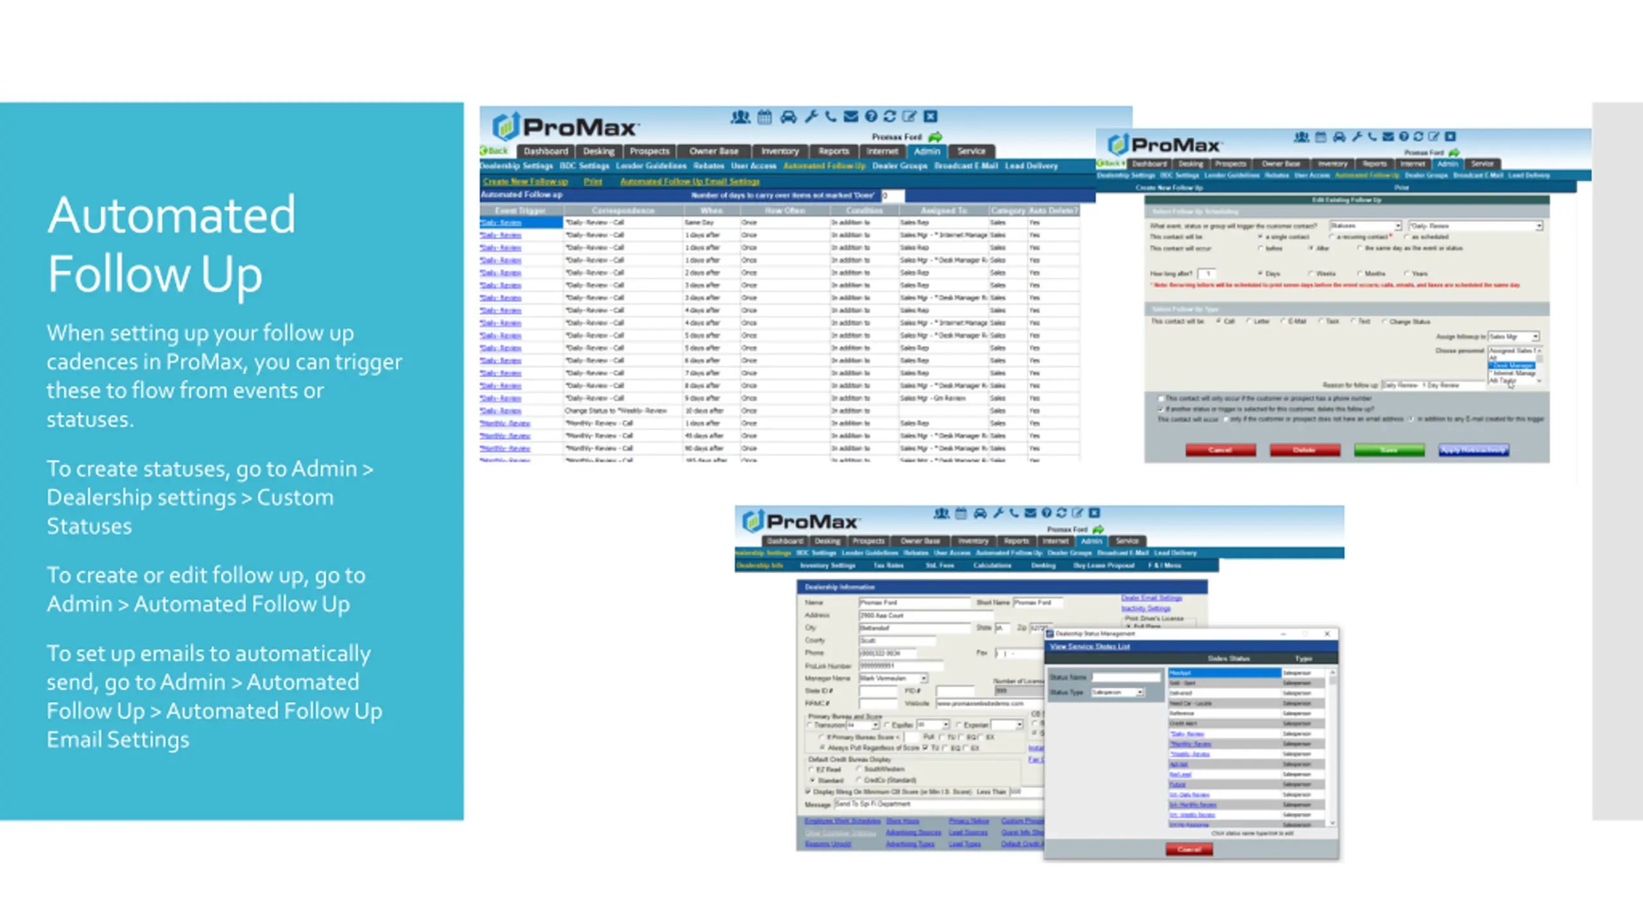
Task: Select the Weeks radio button
Action: pyautogui.click(x=1310, y=273)
